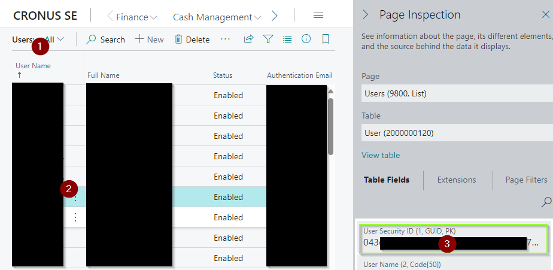553x270 pixels.
Task: Open more actions ellipsis in toolbar
Action: coord(225,40)
